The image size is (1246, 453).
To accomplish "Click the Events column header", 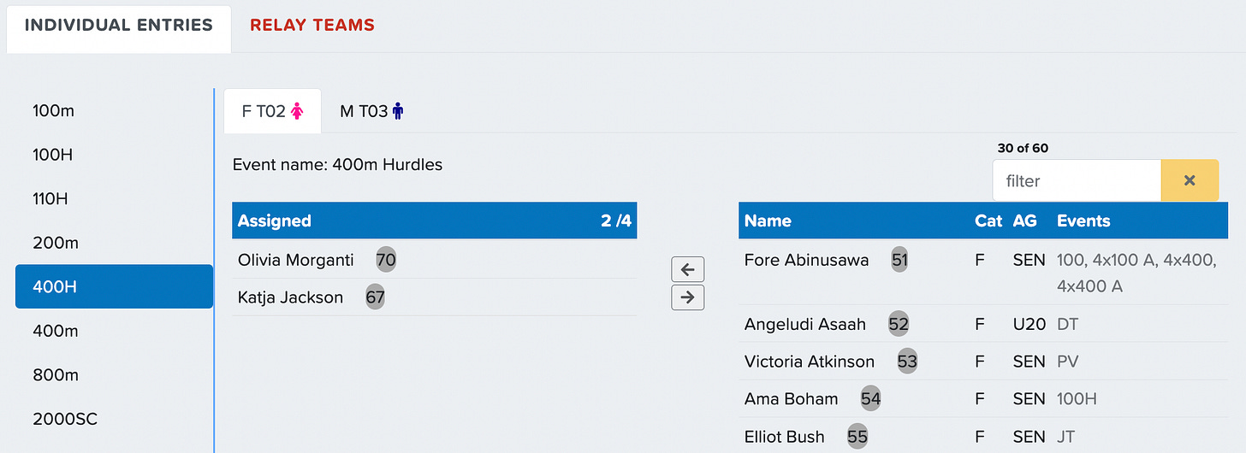I will pyautogui.click(x=1083, y=221).
